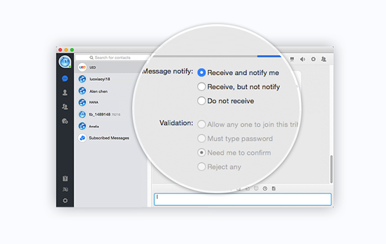Click the user profile avatar at top of sidebar
Screen dimensions: 386x244
(65, 62)
